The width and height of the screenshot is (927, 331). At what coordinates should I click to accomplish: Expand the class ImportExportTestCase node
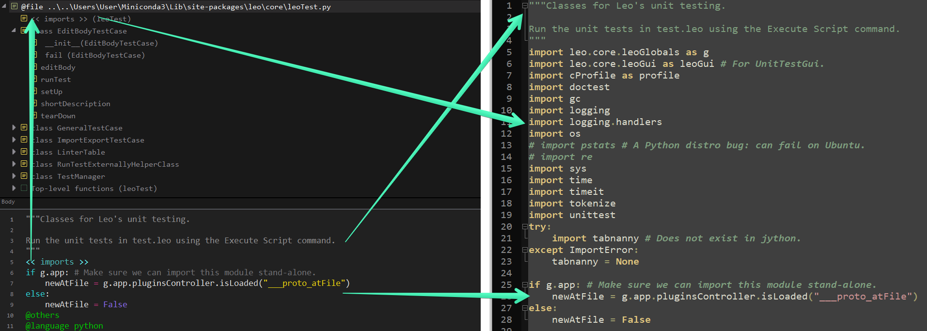point(14,140)
